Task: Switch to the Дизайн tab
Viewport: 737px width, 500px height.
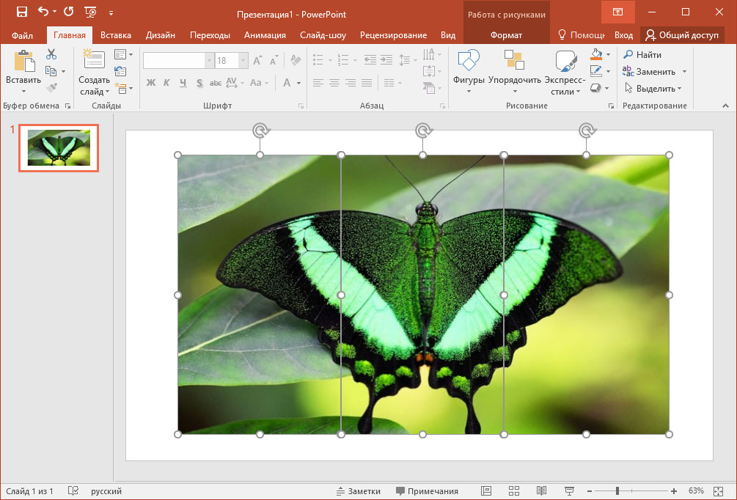Action: (x=161, y=35)
